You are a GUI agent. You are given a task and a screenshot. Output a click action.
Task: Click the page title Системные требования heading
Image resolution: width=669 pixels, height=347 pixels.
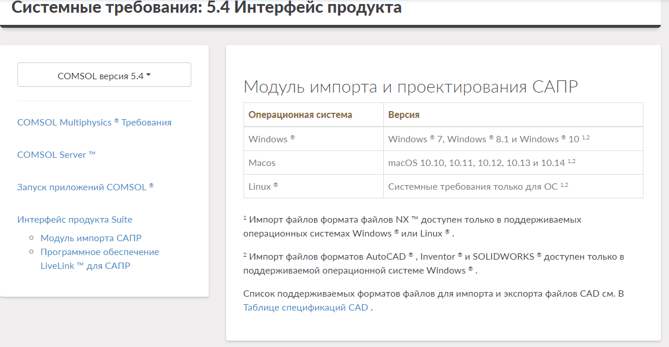coord(206,8)
